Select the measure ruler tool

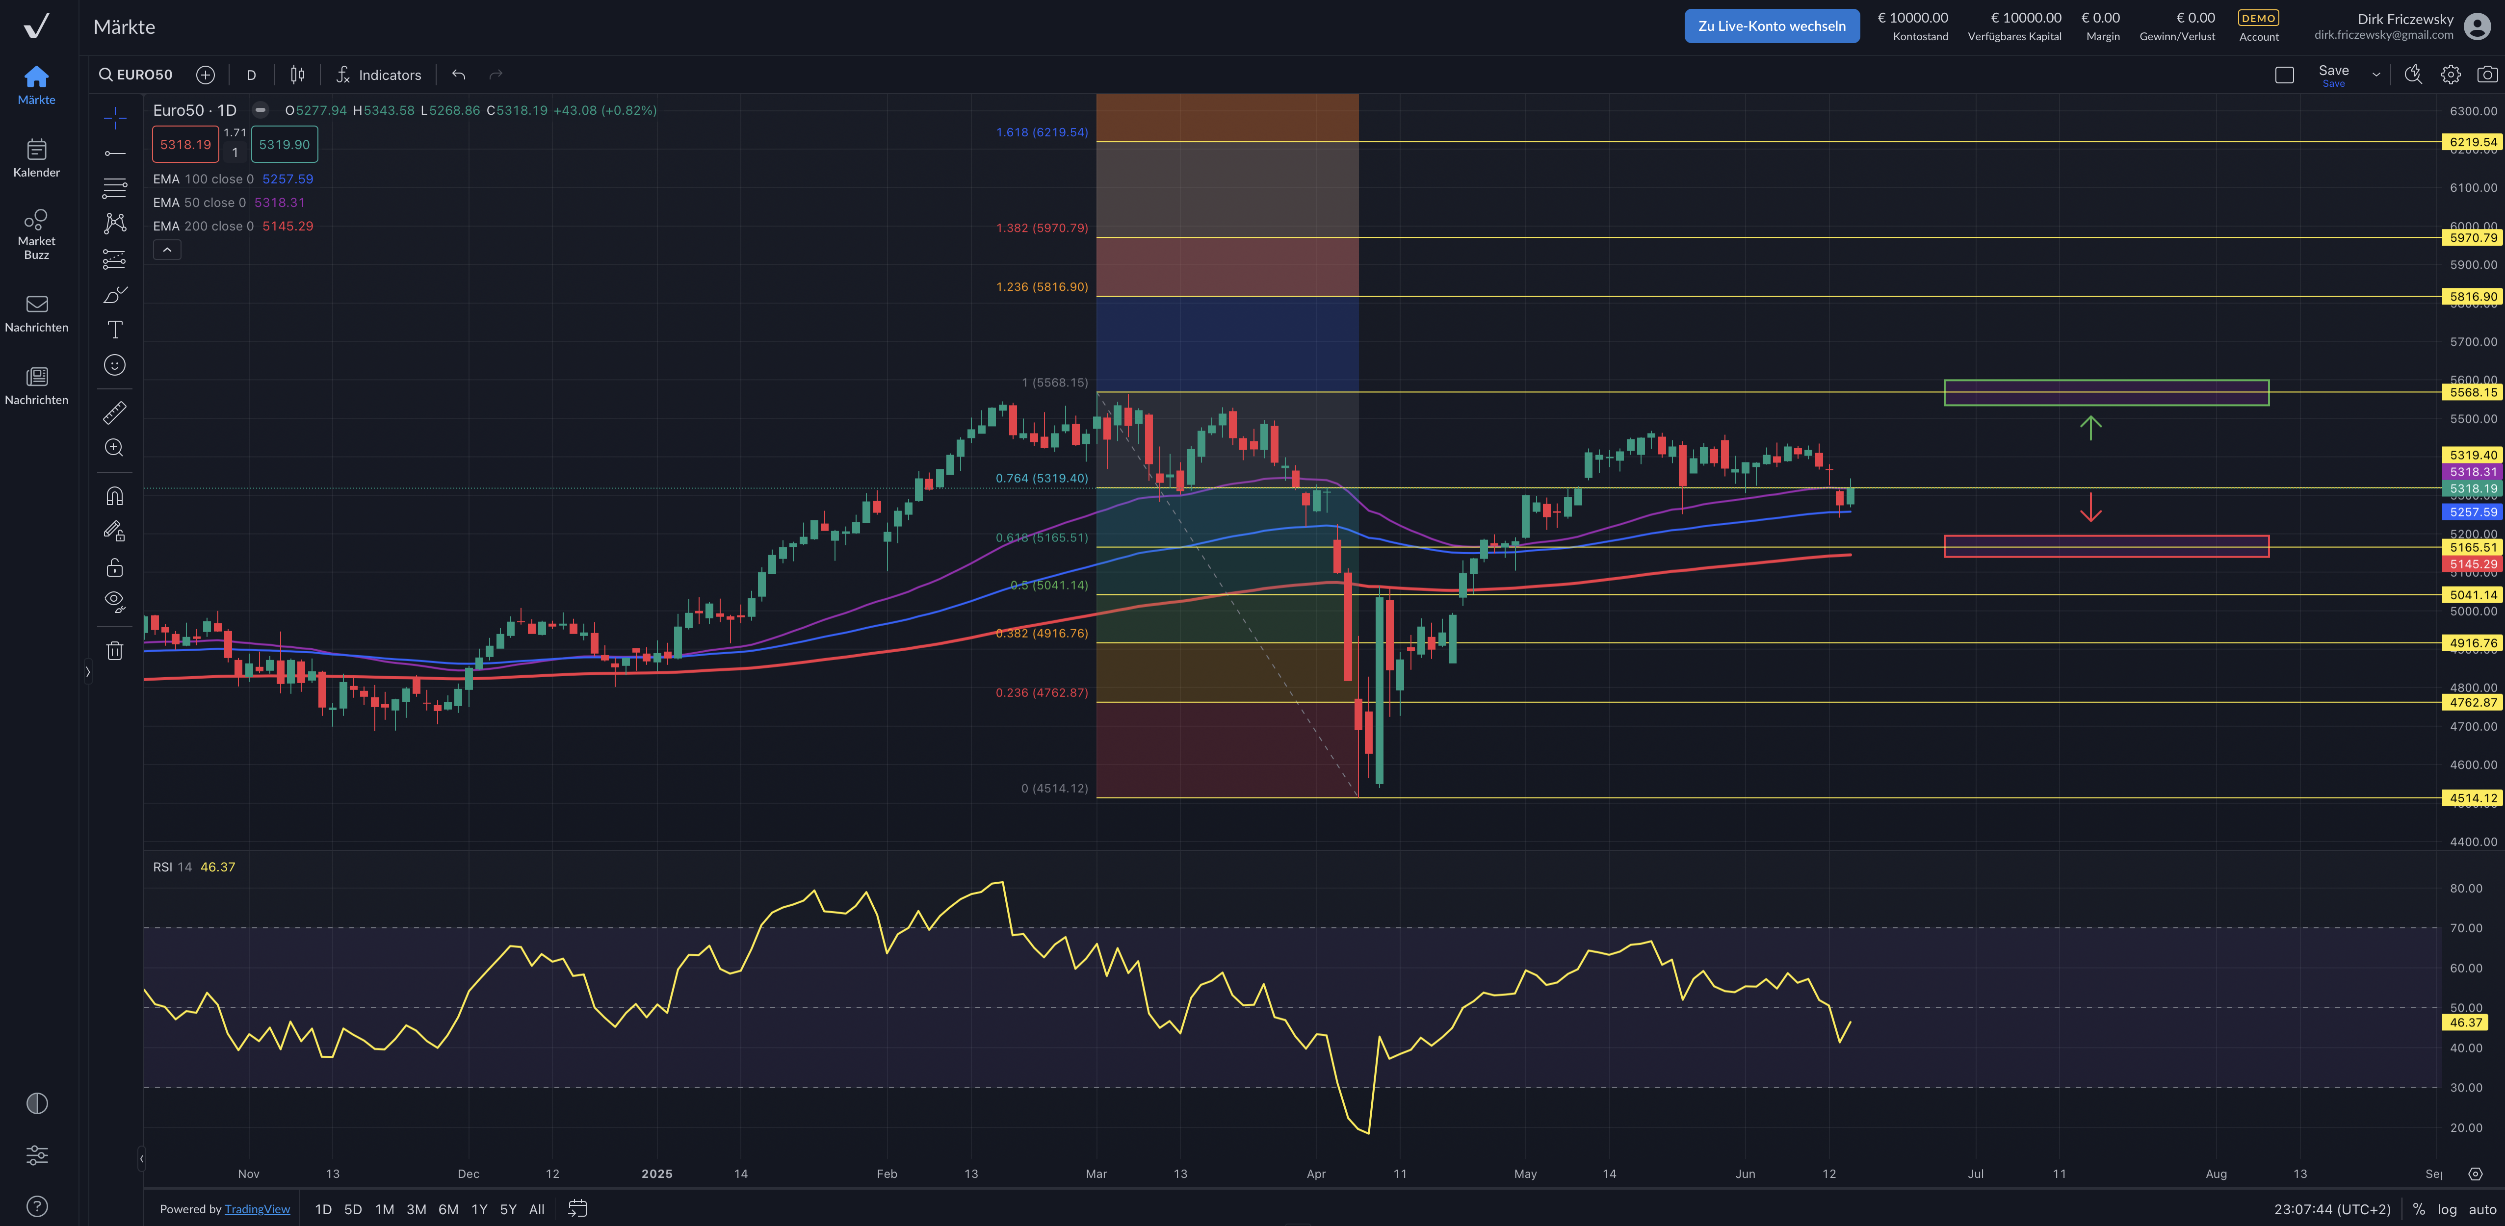point(114,412)
